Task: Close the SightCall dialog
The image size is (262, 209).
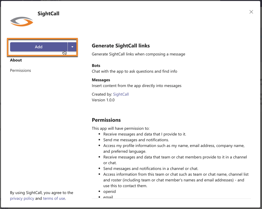Action: pyautogui.click(x=251, y=12)
